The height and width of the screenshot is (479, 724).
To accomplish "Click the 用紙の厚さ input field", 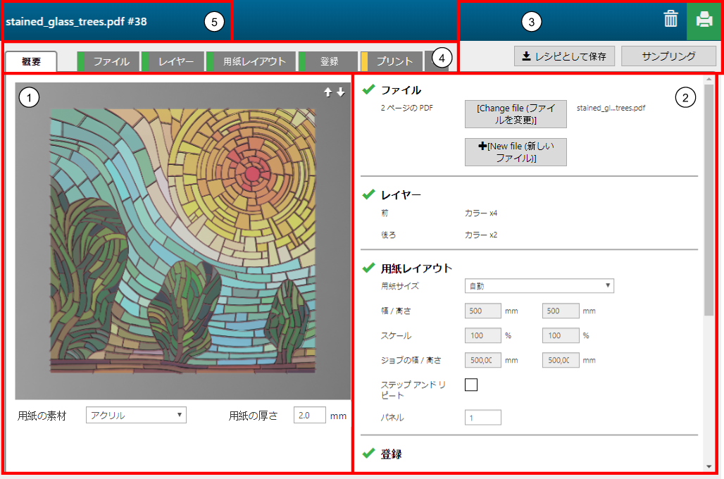I will [309, 415].
